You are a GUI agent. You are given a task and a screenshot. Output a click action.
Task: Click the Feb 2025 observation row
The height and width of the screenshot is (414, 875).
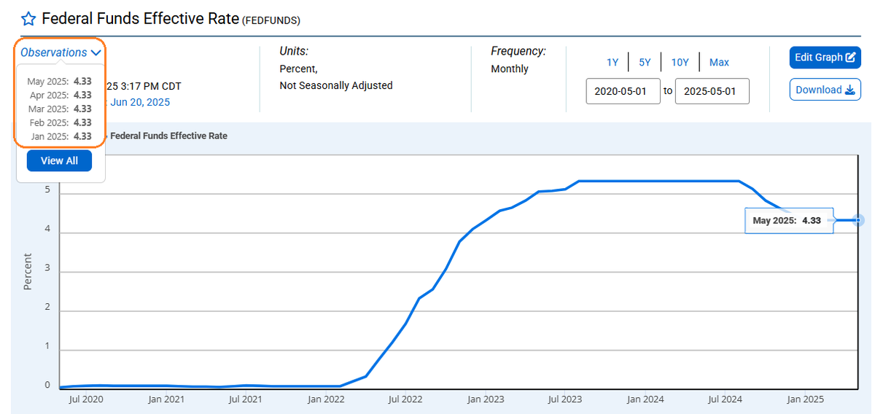click(59, 122)
